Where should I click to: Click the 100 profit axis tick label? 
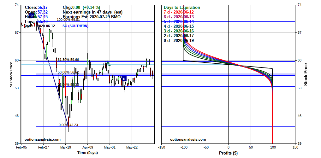click(x=273, y=147)
